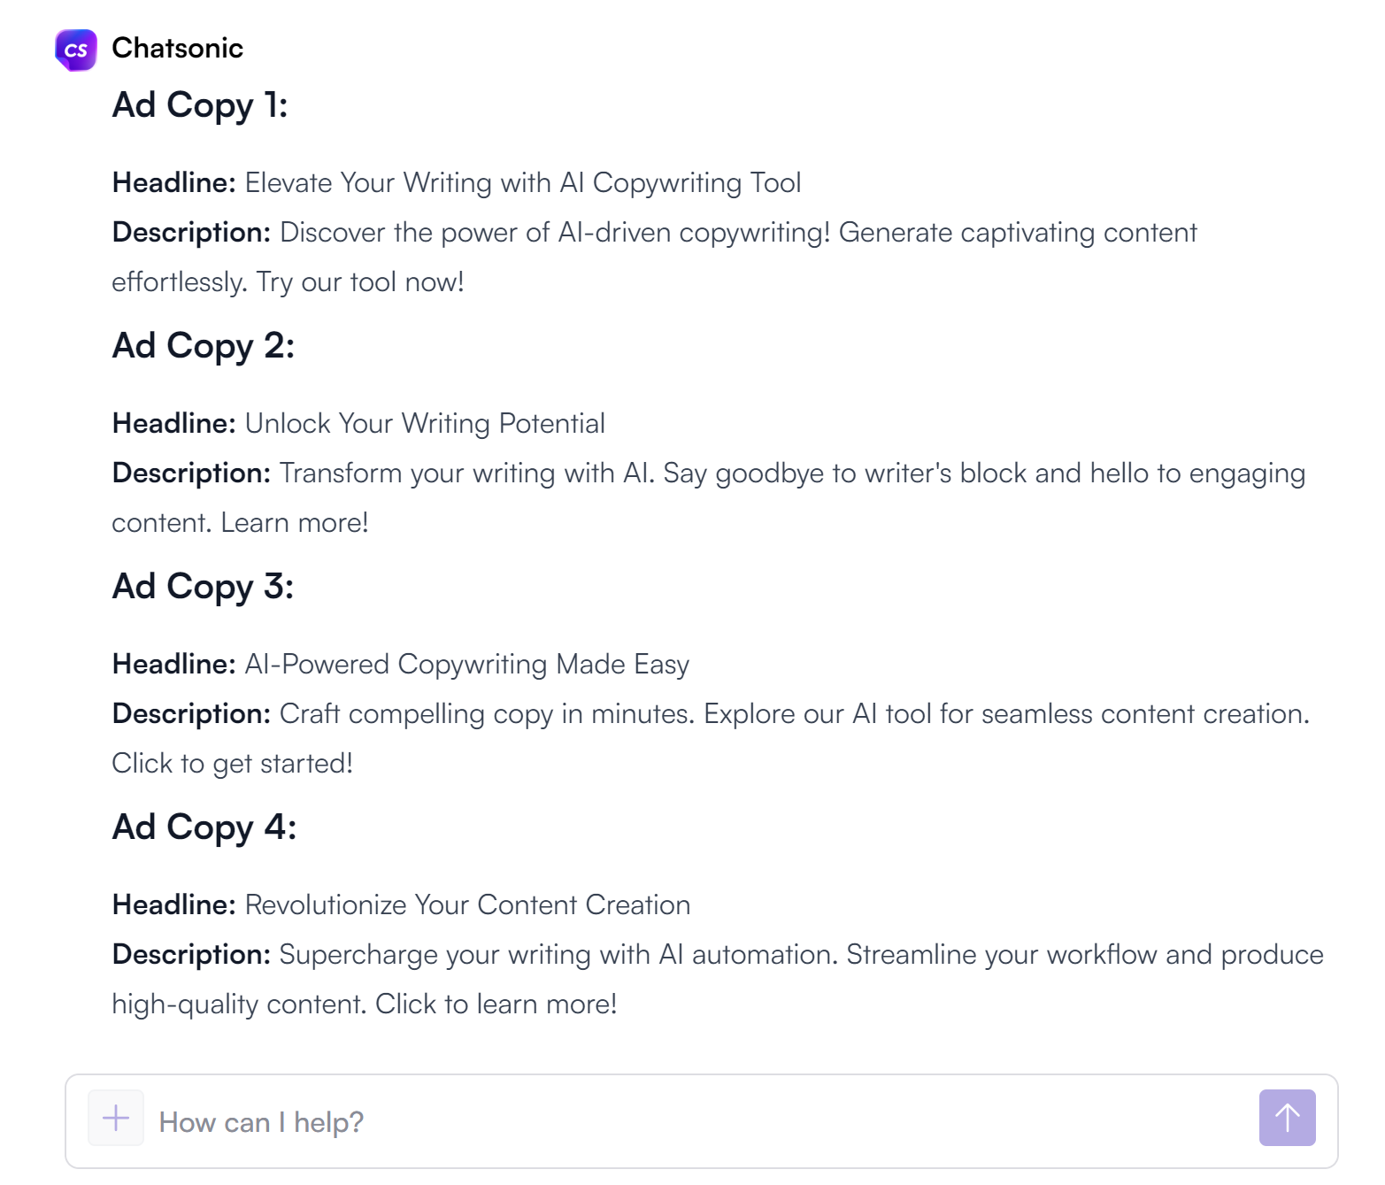This screenshot has height=1185, width=1385.
Task: Click Ad Copy 3 'Headline:' label
Action: click(x=173, y=665)
